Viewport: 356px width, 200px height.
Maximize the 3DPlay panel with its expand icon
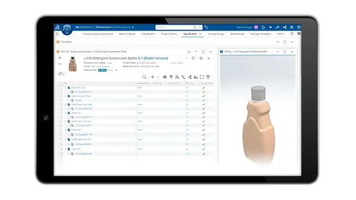(x=285, y=52)
